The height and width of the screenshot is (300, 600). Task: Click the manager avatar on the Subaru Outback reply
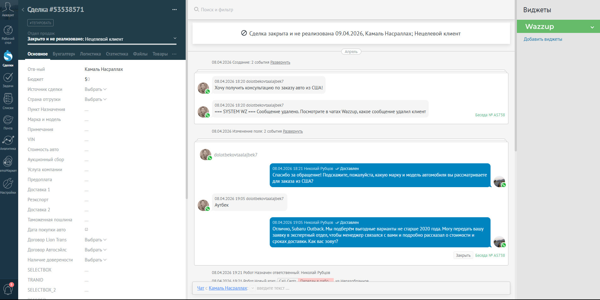pos(499,242)
